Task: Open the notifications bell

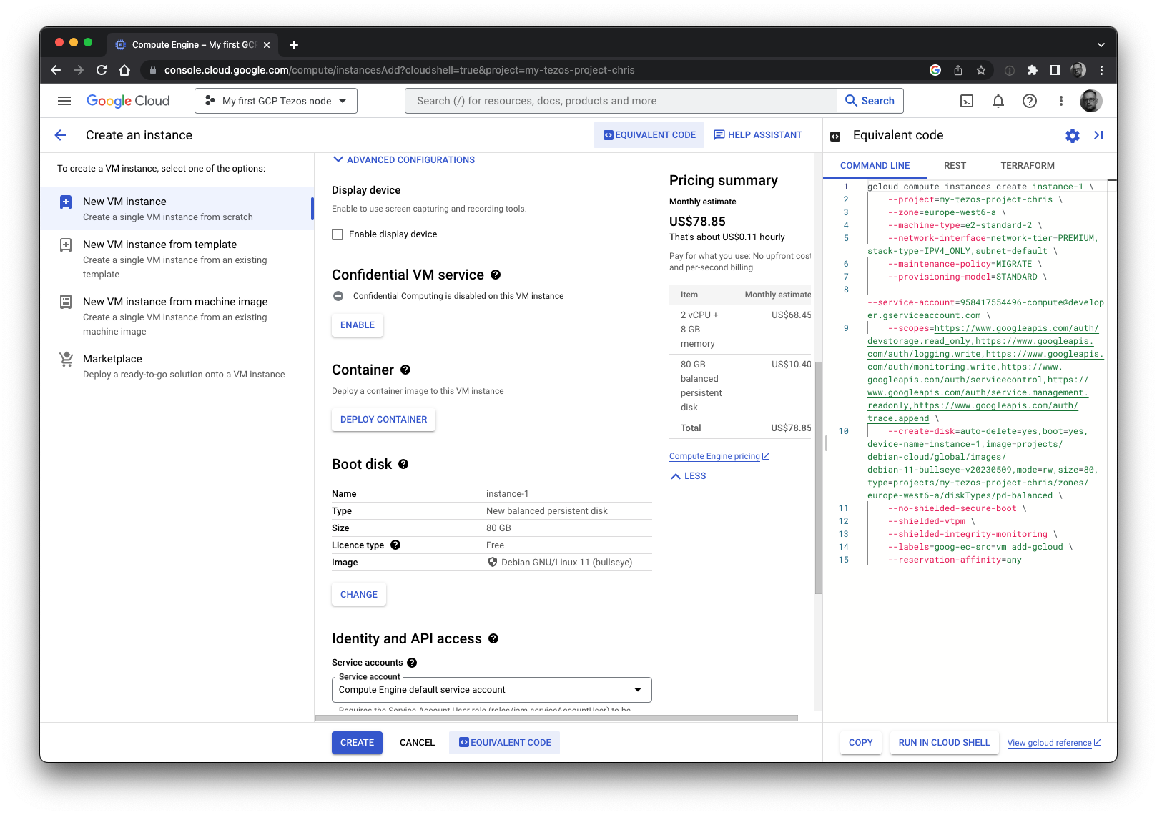Action: click(998, 101)
